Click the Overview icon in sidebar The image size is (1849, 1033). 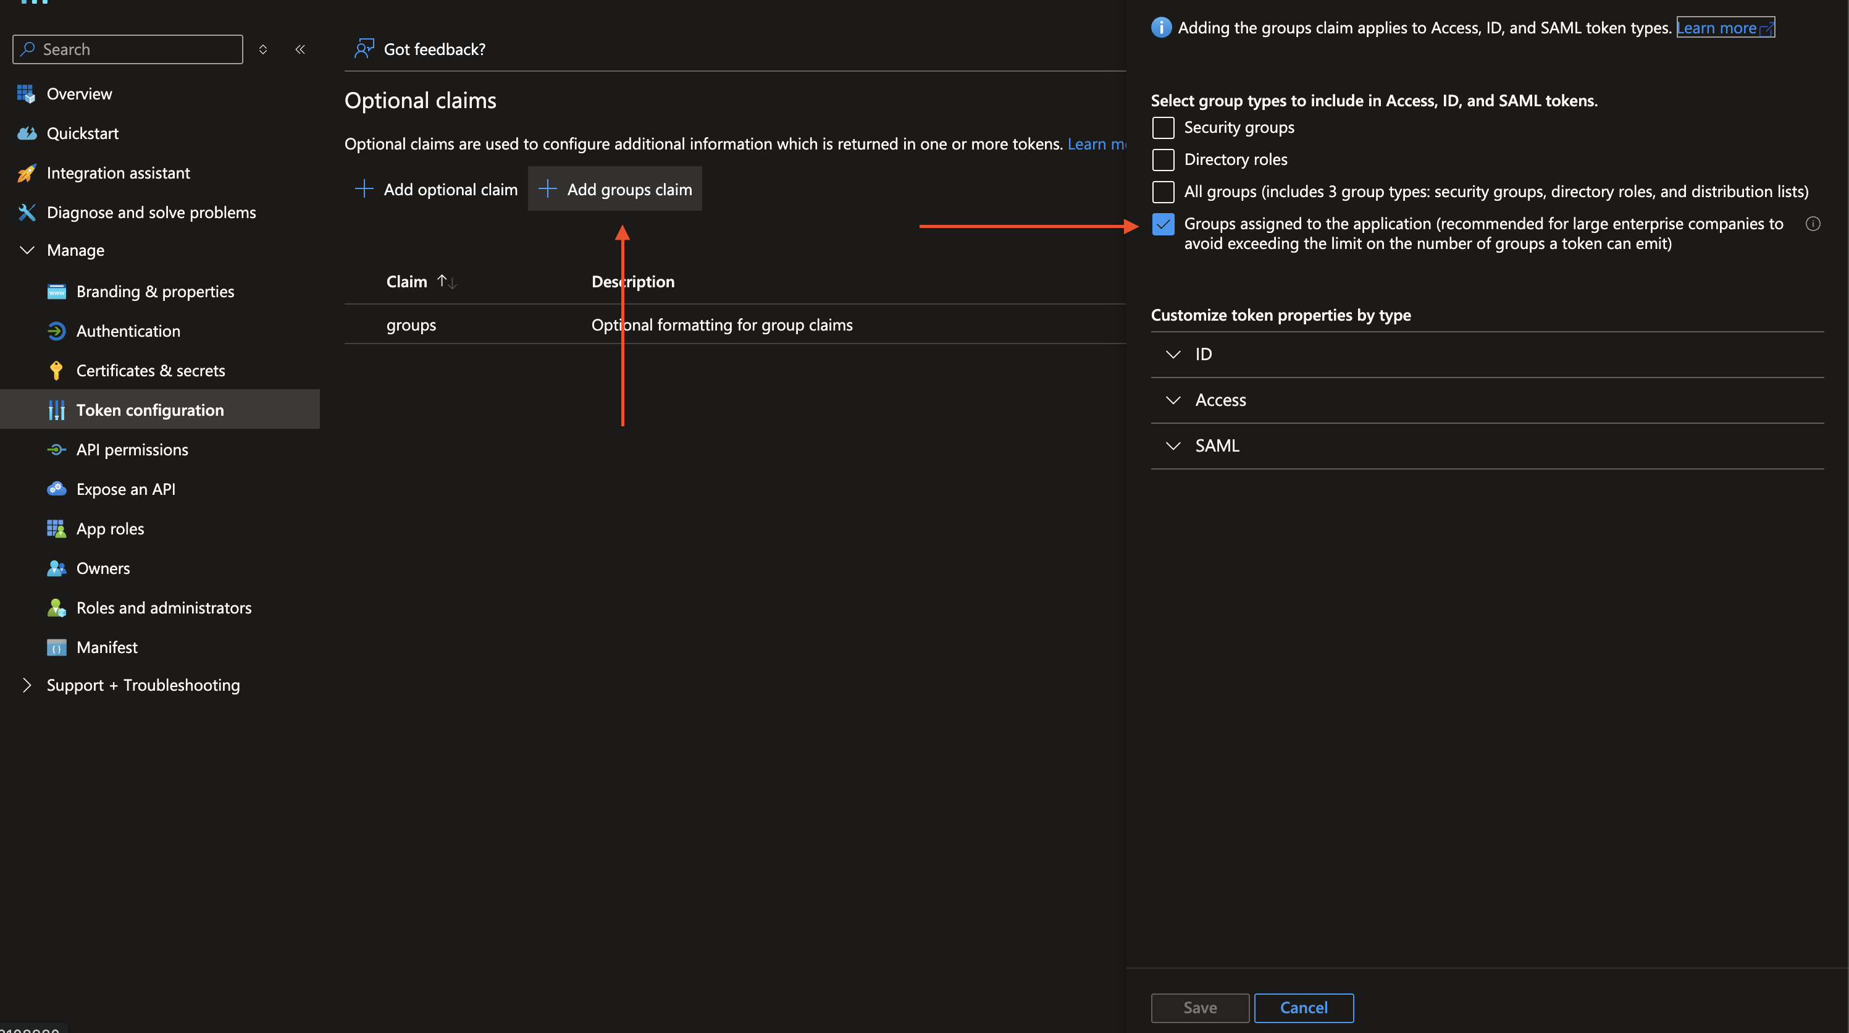[x=27, y=94]
